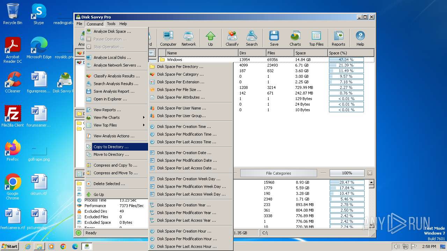
Task: Select Go Up command
Action: point(117,195)
